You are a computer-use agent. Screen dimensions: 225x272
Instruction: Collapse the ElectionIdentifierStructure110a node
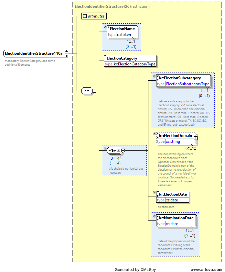66,53
